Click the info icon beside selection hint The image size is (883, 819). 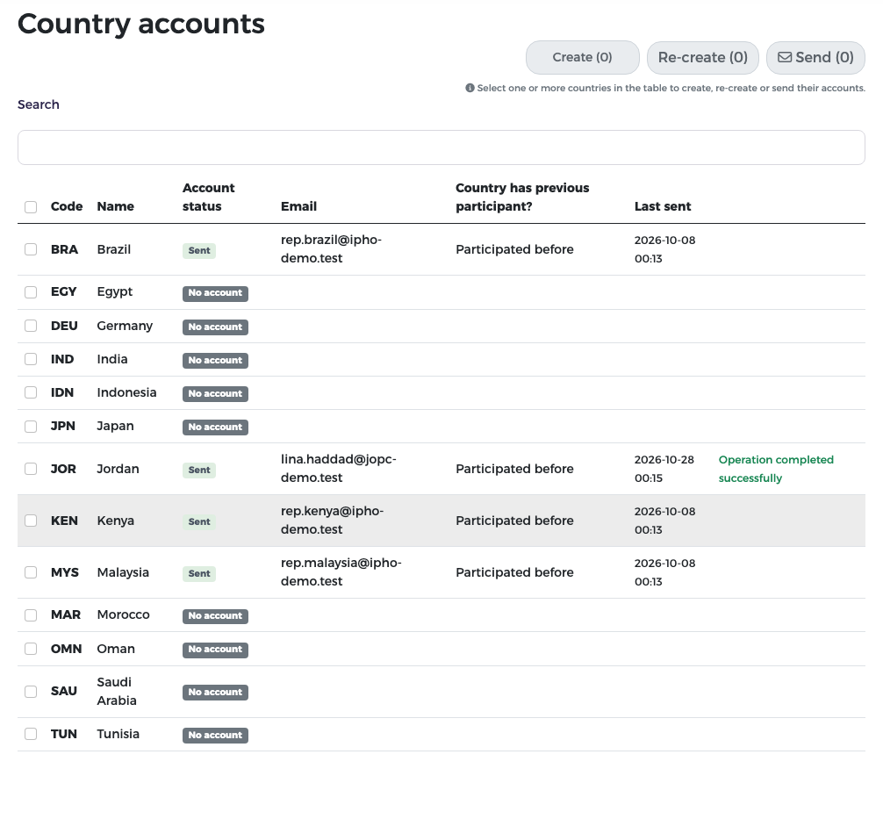coord(470,88)
